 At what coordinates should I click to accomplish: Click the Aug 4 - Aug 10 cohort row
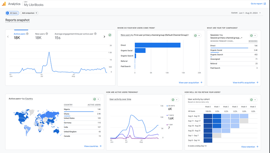[x=223, y=116]
